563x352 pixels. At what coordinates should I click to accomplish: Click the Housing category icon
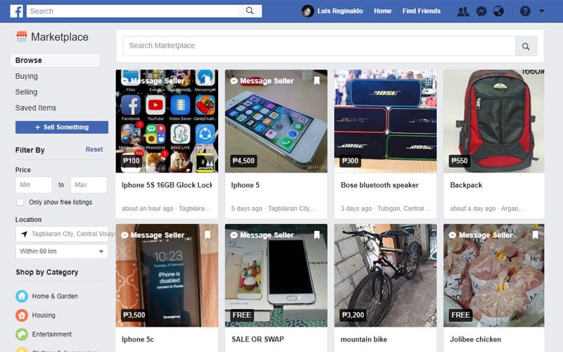point(22,315)
